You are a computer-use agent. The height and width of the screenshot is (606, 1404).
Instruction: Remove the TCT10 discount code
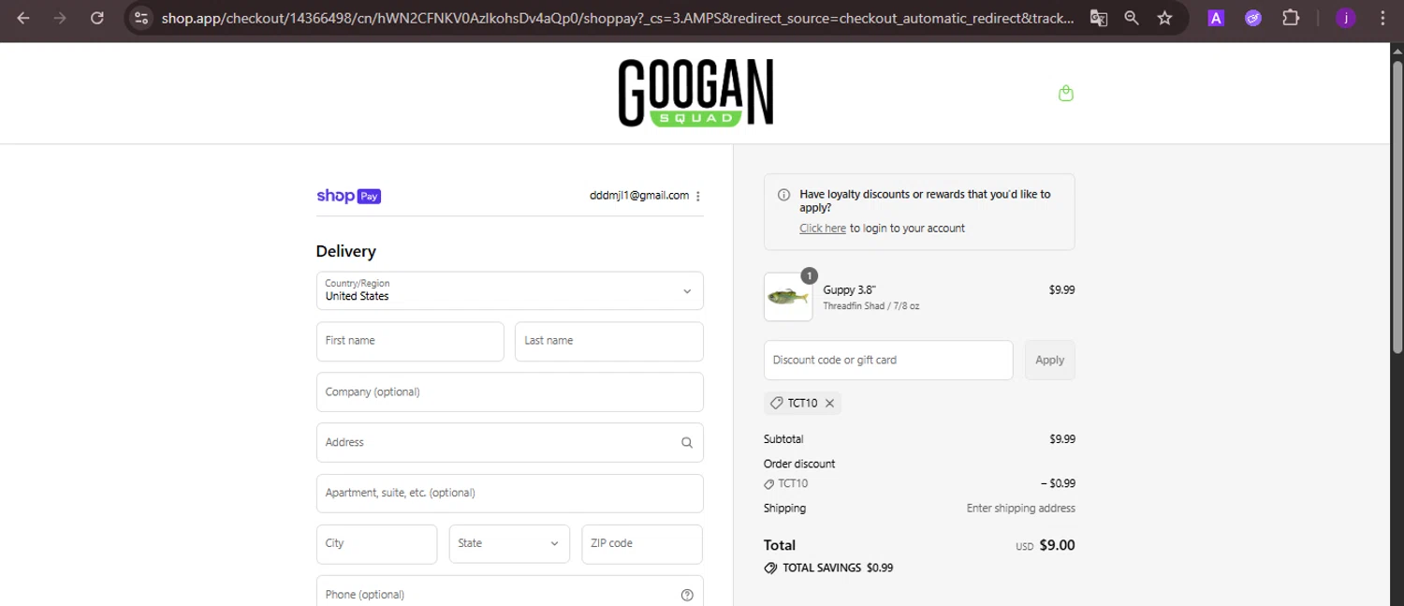[829, 404]
